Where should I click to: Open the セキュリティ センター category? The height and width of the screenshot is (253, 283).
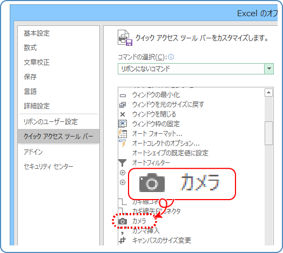tap(49, 166)
